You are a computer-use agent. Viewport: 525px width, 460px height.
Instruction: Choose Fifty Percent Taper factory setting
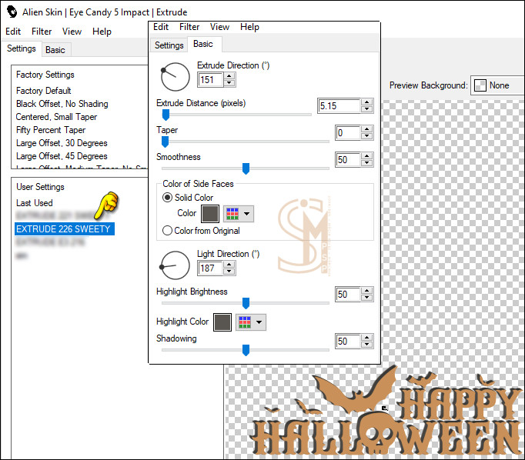(x=51, y=130)
